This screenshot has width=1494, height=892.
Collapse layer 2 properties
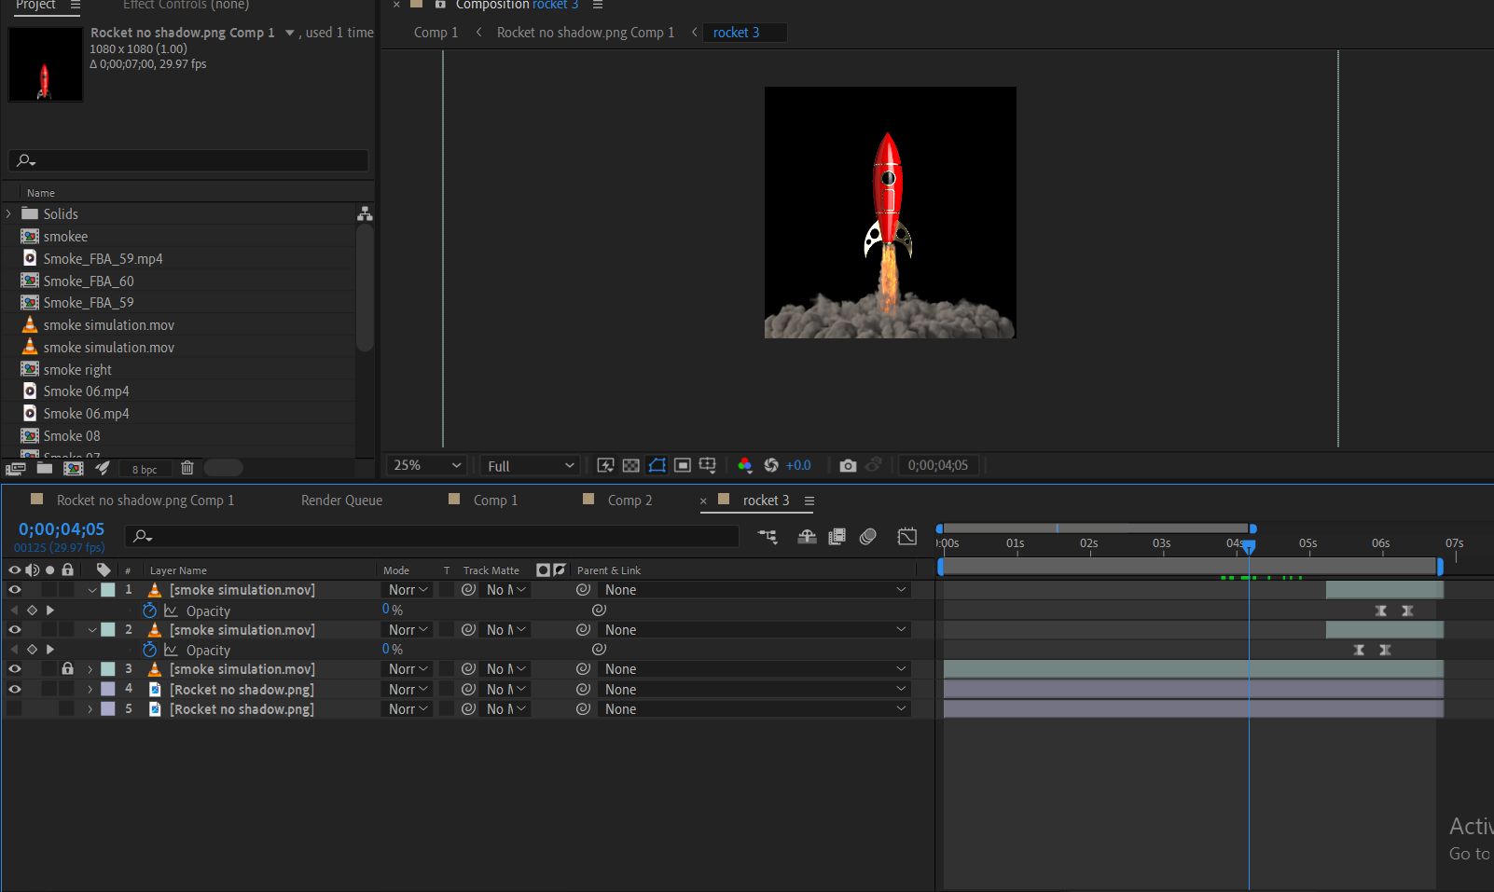point(91,630)
